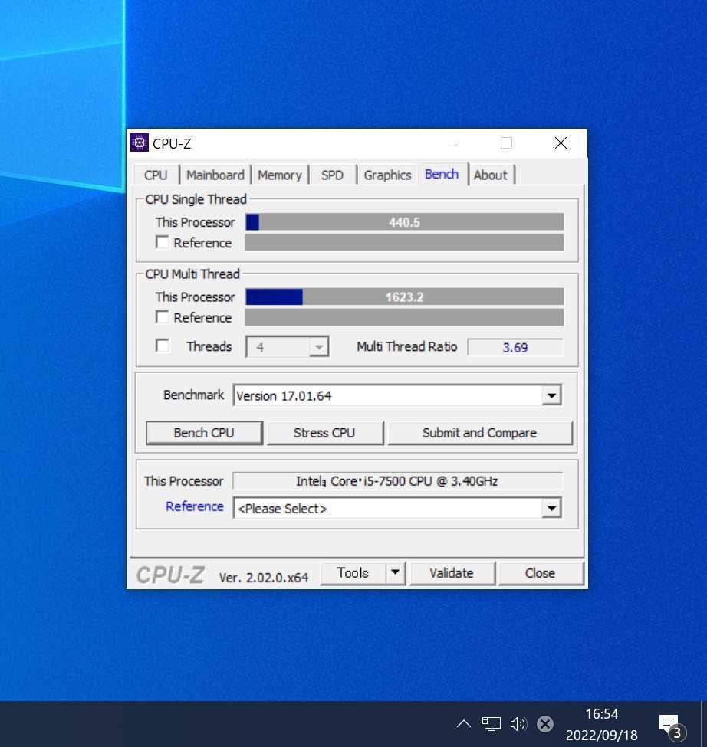Tick the Threads checkbox
The height and width of the screenshot is (747, 707).
tap(162, 346)
